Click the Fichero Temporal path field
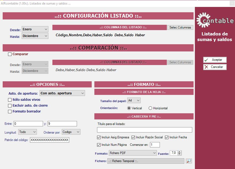 (146, 161)
